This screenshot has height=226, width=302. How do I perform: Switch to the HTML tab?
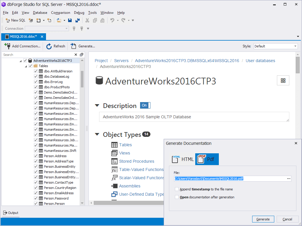pyautogui.click(x=183, y=159)
